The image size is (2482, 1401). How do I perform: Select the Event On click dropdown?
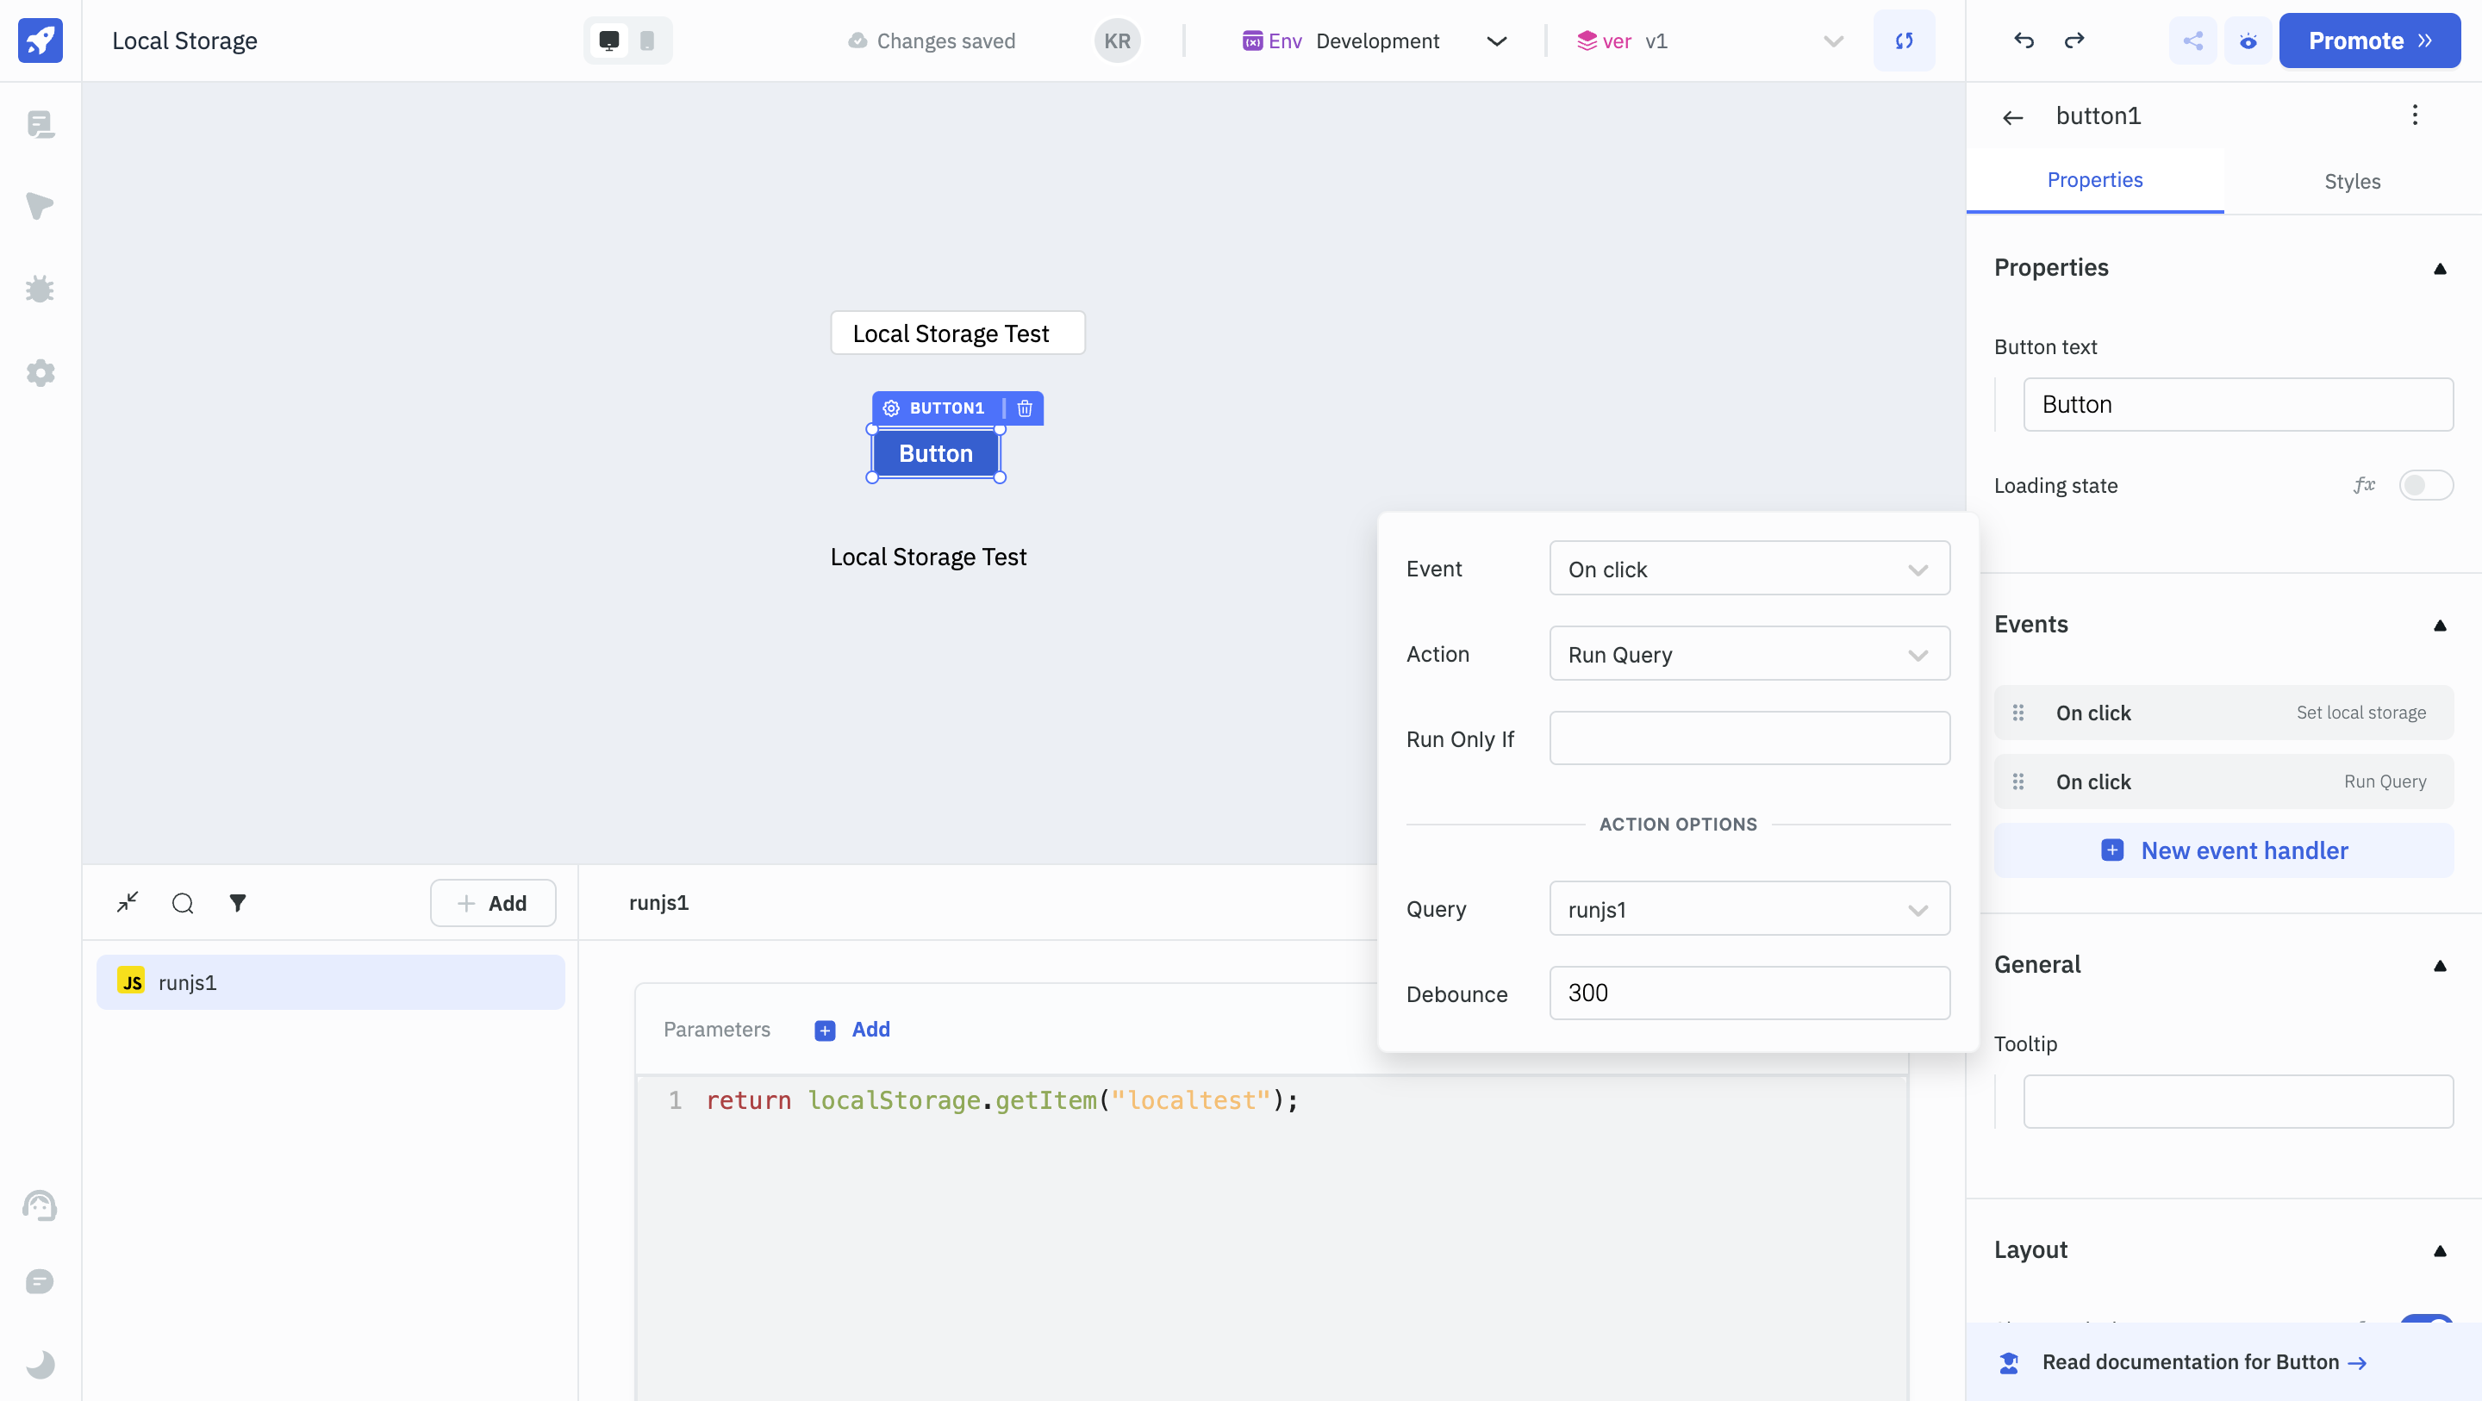[x=1749, y=568]
